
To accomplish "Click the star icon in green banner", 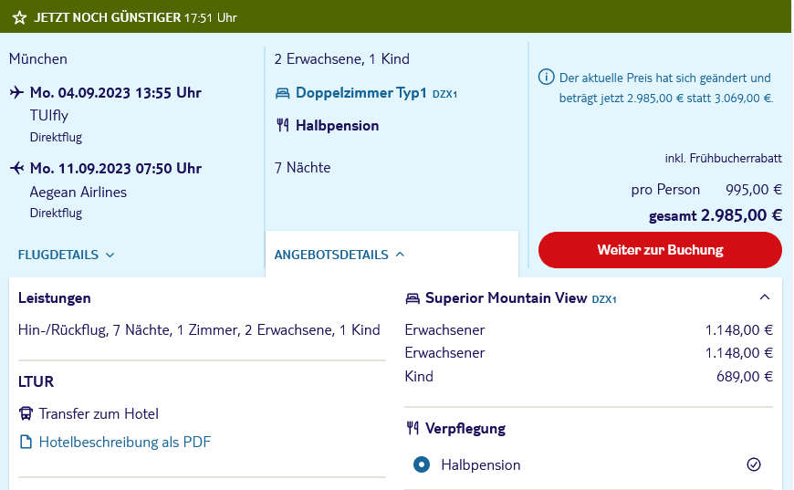I will tap(19, 17).
